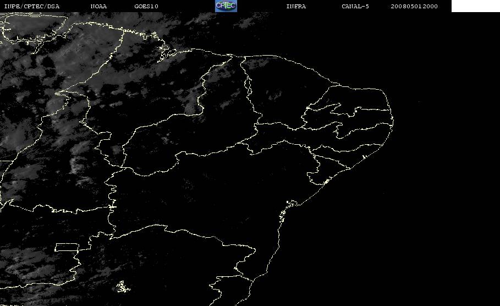The width and height of the screenshot is (500, 306).
Task: Select the 'GOES10' satellite label
Action: (146, 7)
